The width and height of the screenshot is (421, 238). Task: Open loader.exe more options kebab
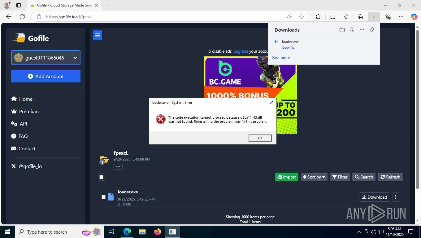pos(396,197)
